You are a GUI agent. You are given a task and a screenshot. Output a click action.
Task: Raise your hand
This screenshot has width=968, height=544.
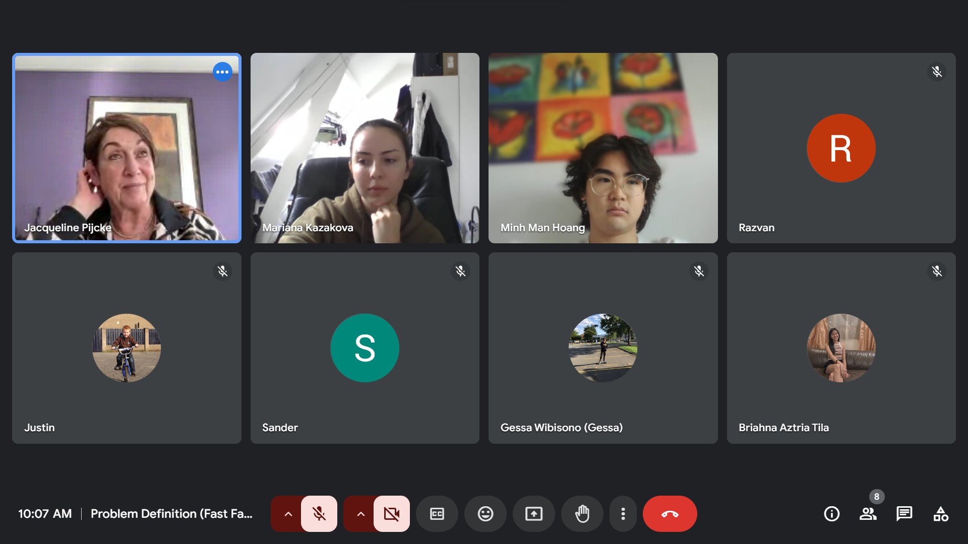click(582, 514)
